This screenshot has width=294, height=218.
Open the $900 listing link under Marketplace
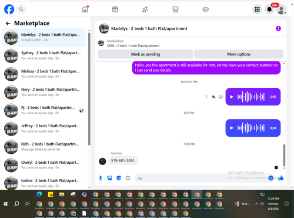pos(133,46)
